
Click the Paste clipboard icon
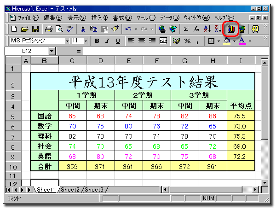pos(104,29)
